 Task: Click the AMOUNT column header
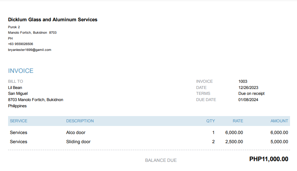279,121
